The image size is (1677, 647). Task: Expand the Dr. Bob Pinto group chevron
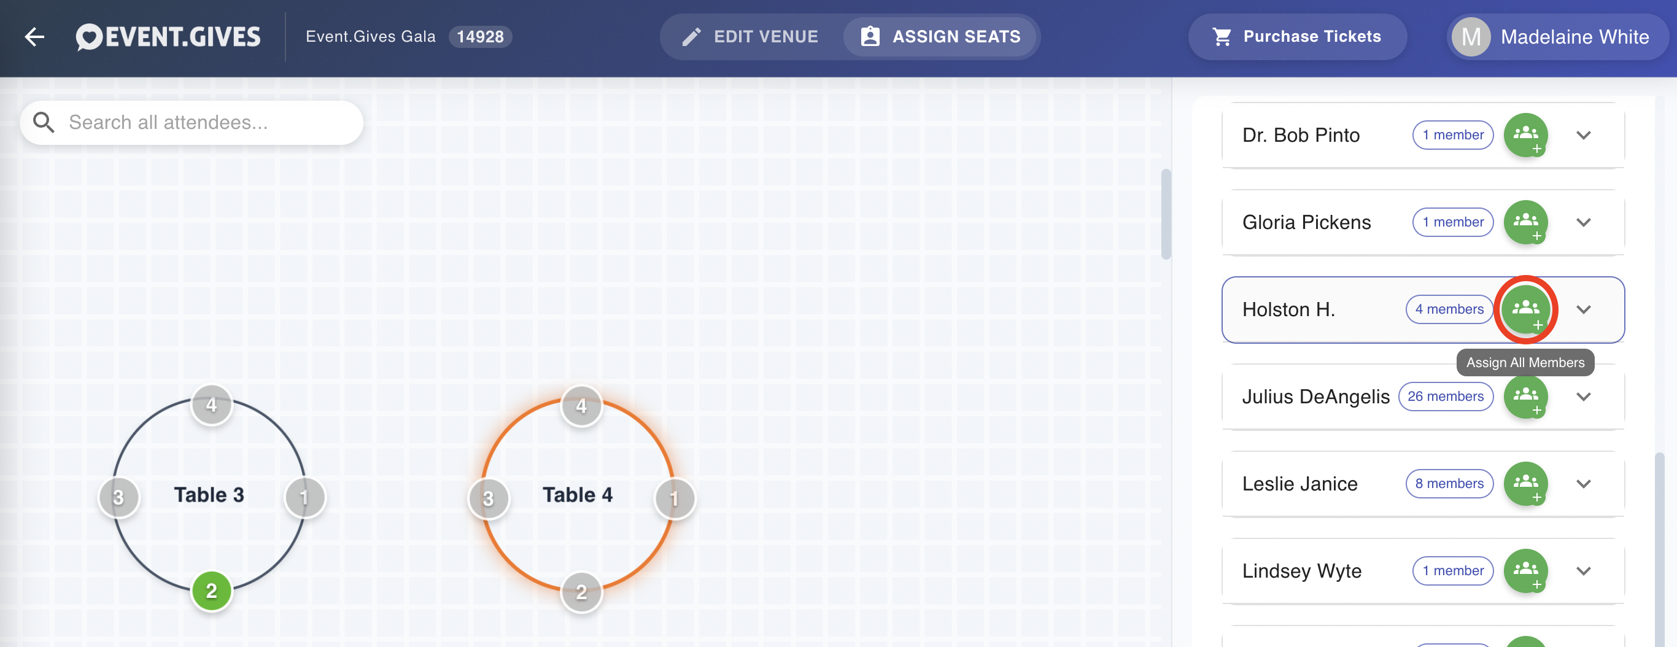click(1583, 134)
